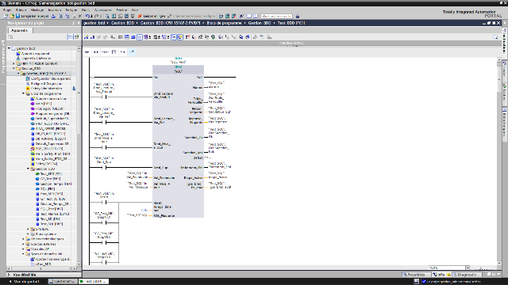This screenshot has height=285, width=508.
Task: Select Test_BDD editor in bottom taskbar
Action: [94, 282]
